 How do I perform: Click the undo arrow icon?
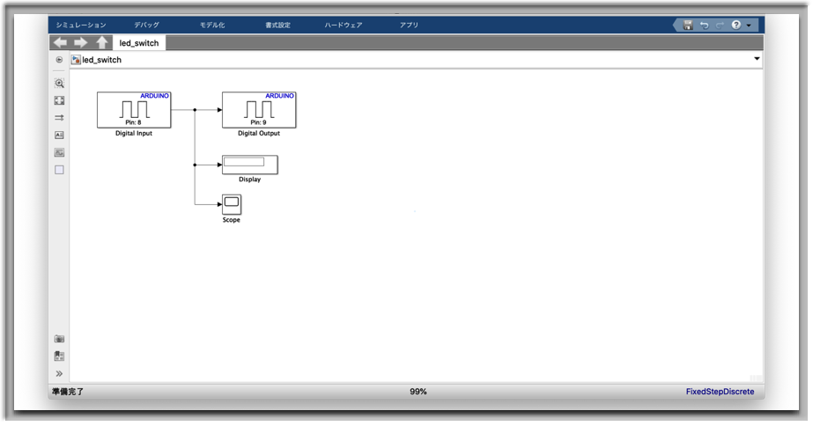pos(704,26)
